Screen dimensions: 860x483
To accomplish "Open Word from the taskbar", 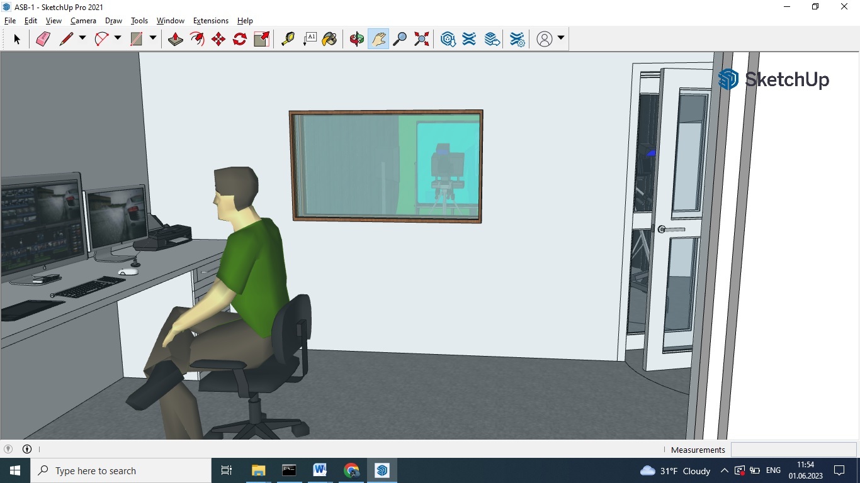I will click(320, 470).
